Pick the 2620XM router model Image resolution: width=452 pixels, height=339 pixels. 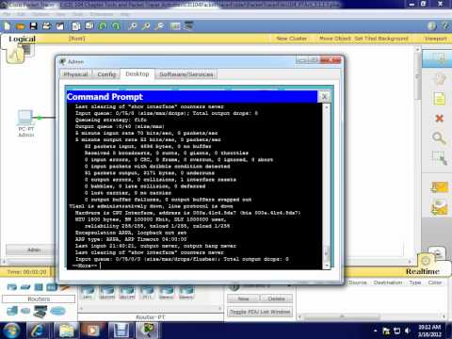pos(107,294)
